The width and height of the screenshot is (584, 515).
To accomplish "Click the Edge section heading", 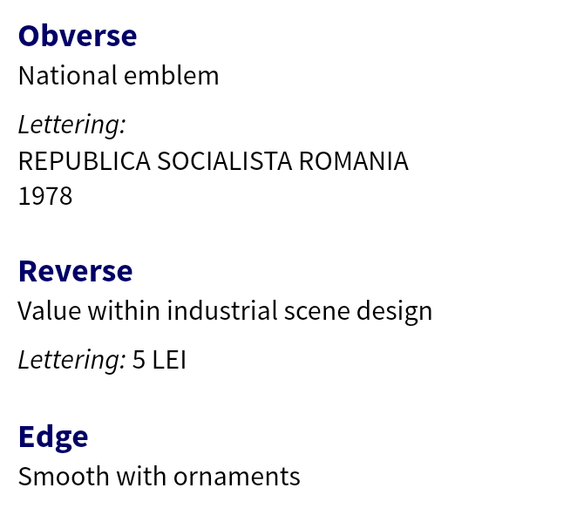I will click(x=53, y=437).
